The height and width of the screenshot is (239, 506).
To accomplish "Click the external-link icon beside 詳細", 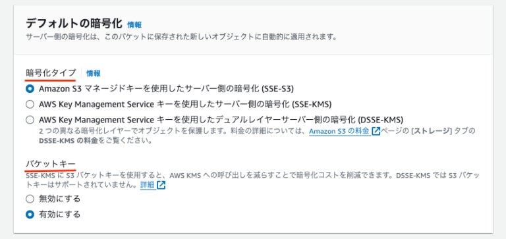I will click(x=161, y=186).
